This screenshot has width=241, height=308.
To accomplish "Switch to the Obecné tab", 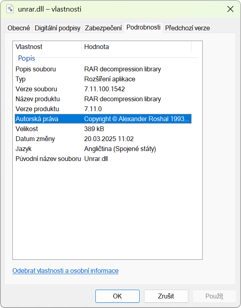I will pyautogui.click(x=19, y=28).
